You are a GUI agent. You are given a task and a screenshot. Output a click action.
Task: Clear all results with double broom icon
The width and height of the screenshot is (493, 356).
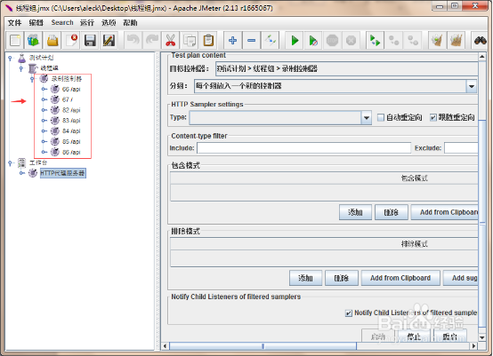pos(457,41)
